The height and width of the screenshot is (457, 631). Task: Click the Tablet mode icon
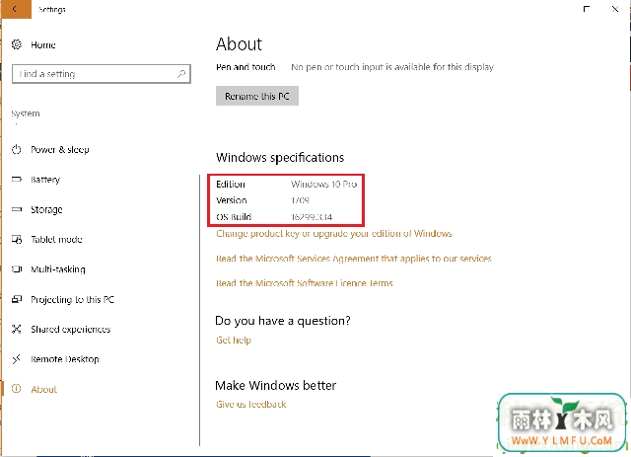[x=17, y=240]
